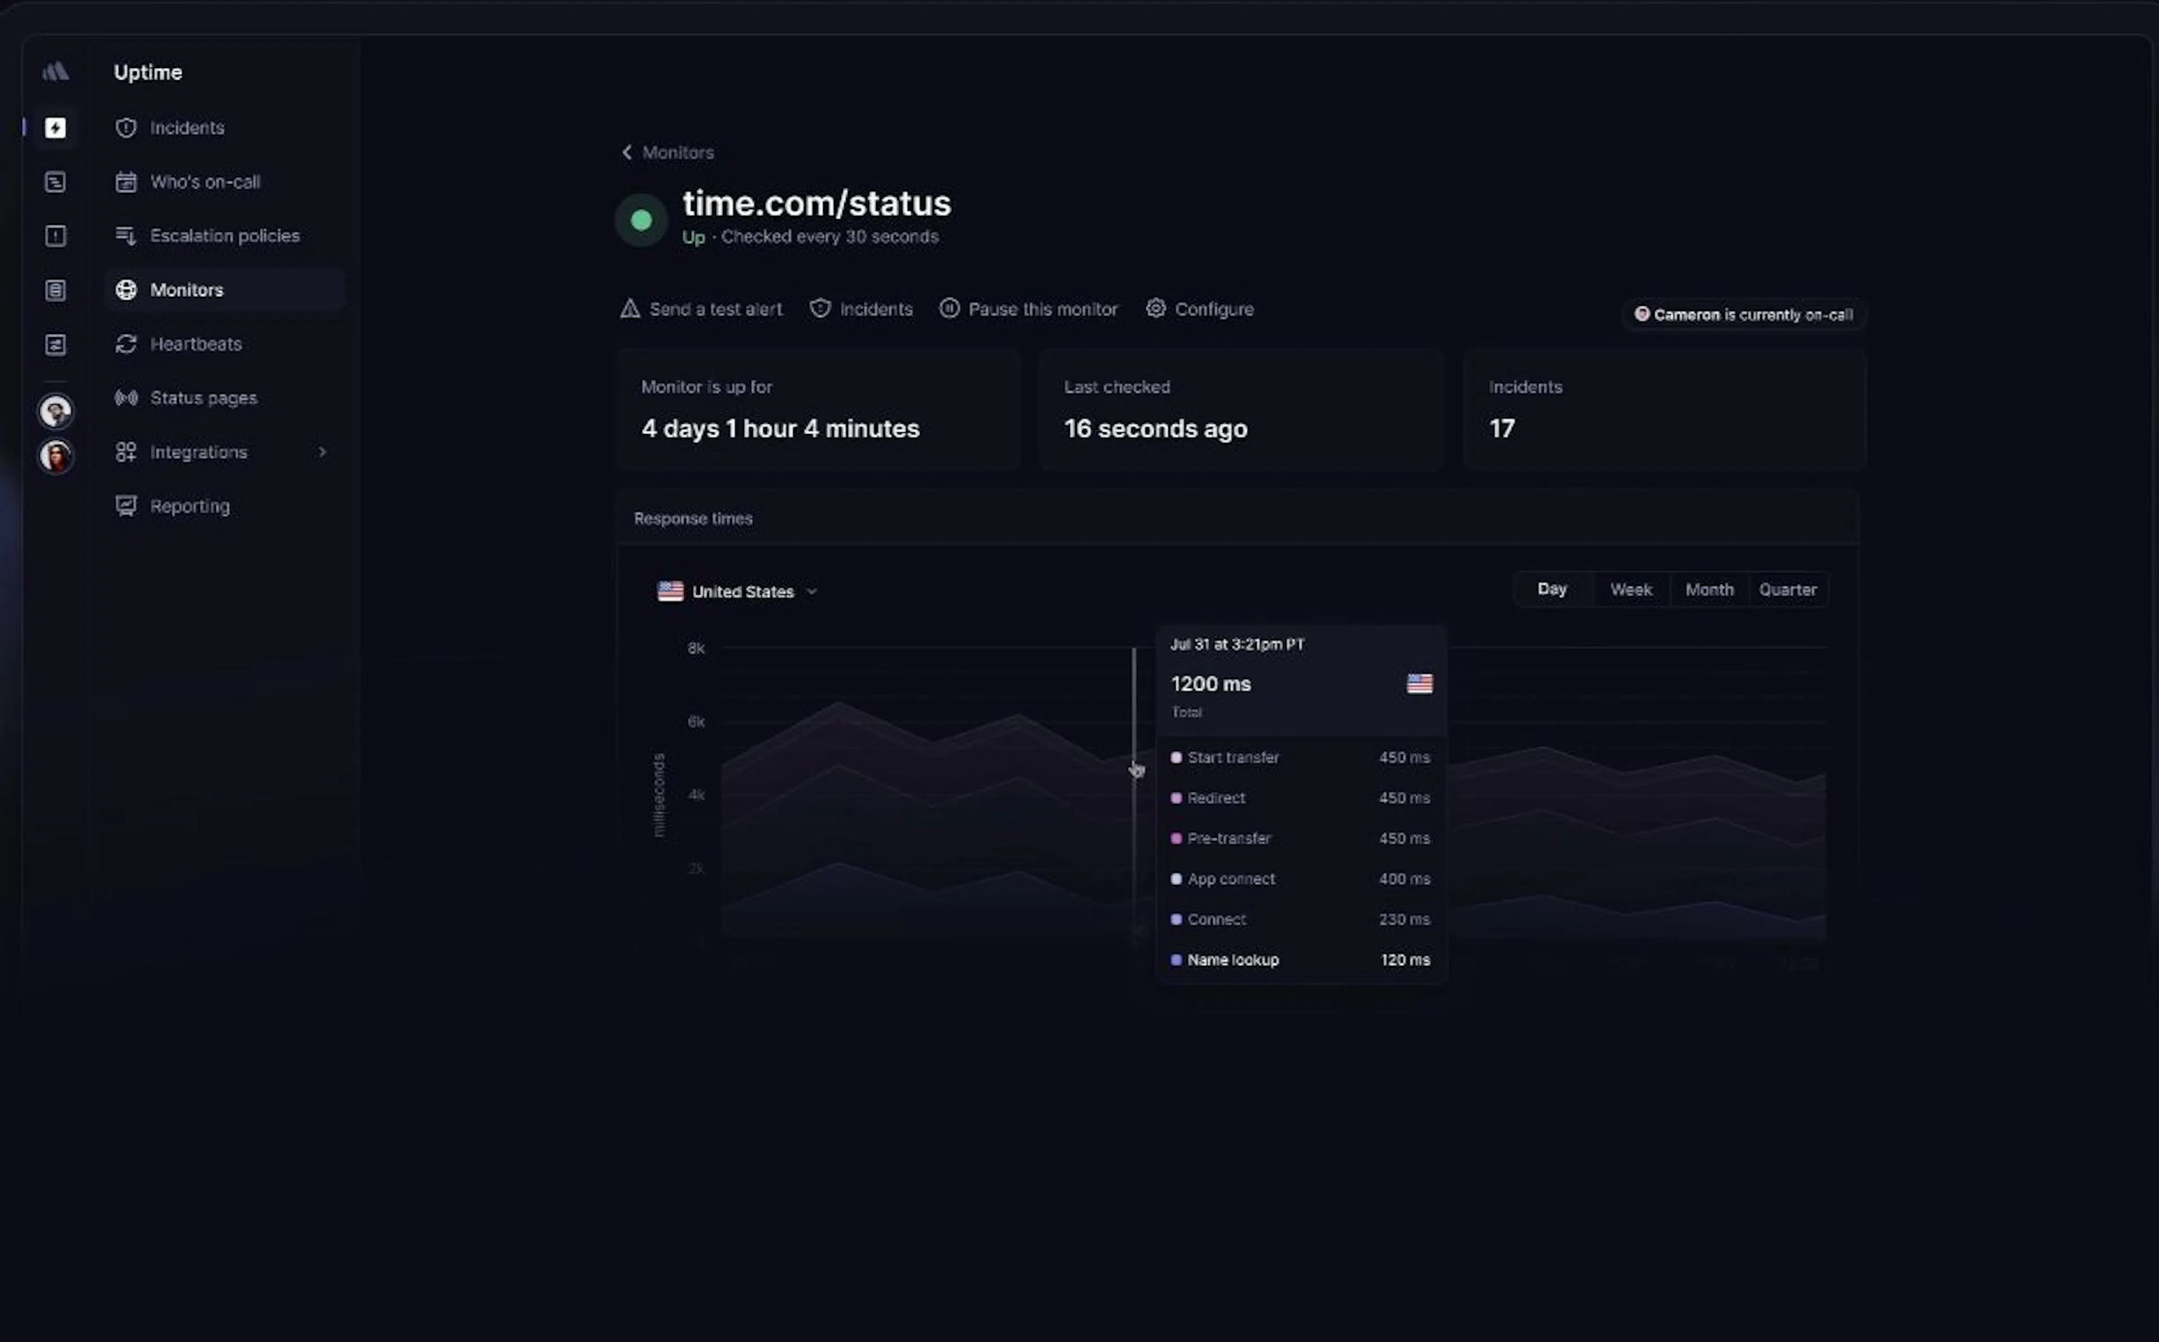Click the back chevron next to Monitors

coord(626,153)
